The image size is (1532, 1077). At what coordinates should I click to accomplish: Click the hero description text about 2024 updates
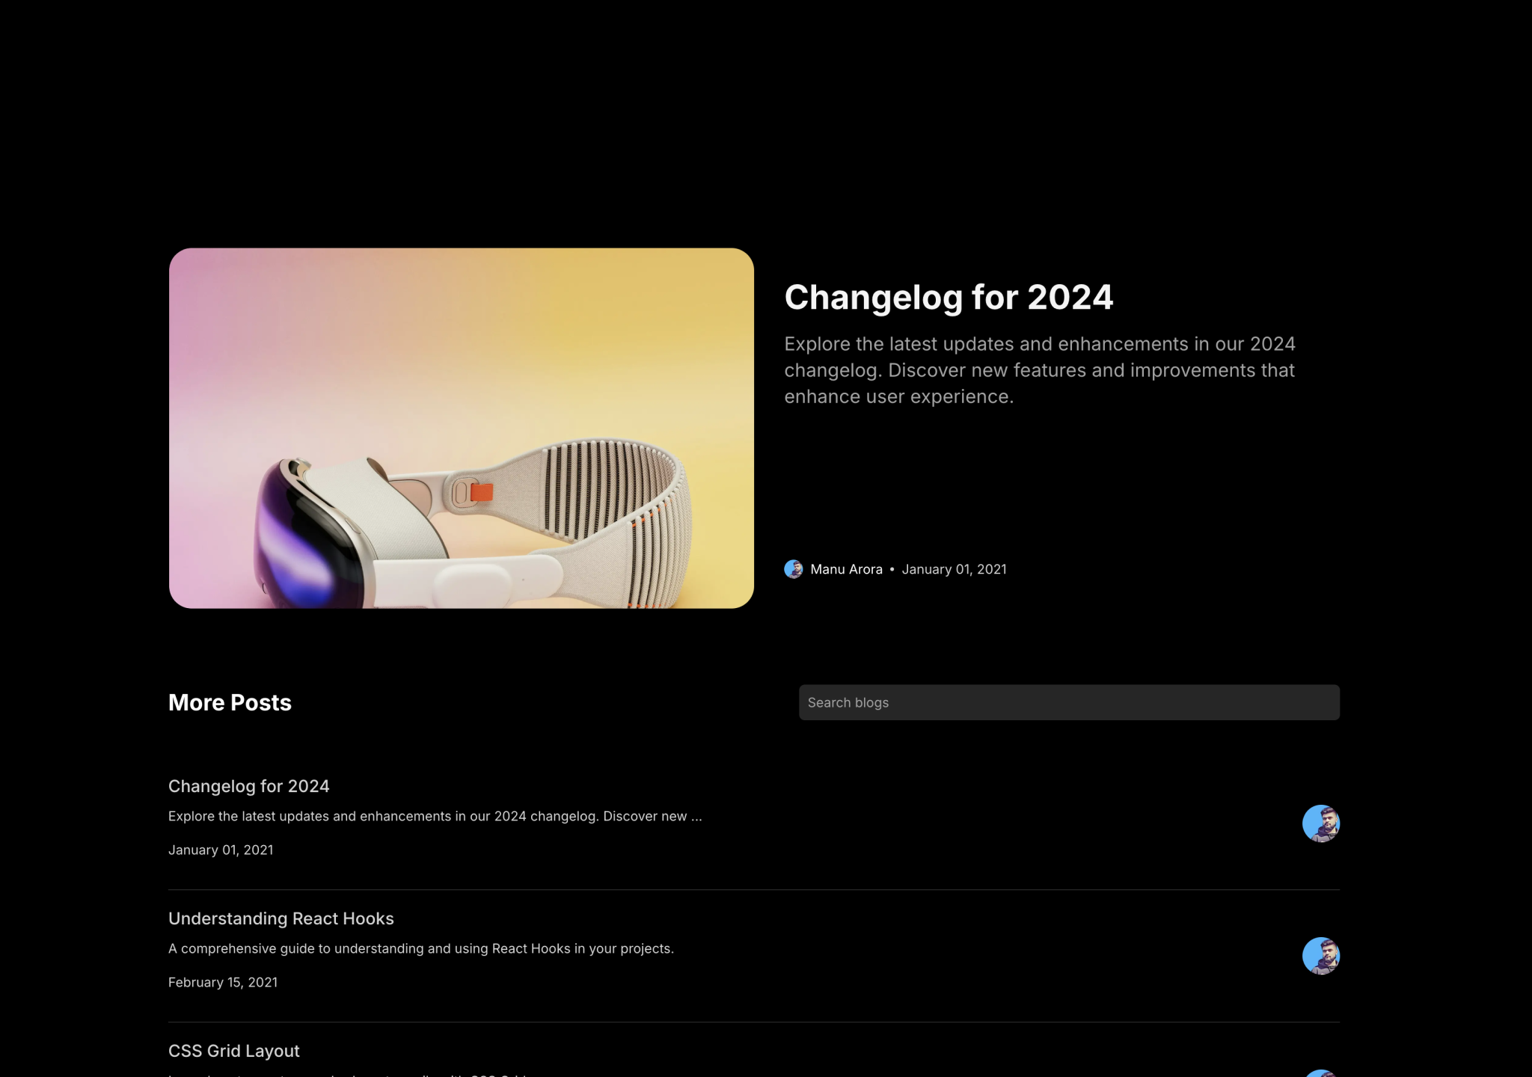pyautogui.click(x=1040, y=370)
